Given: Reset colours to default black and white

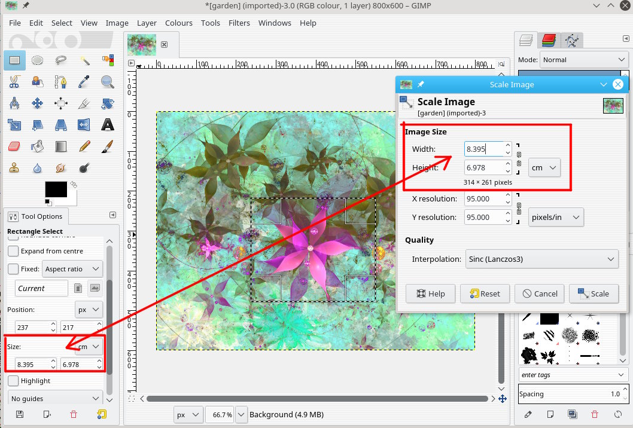Looking at the screenshot, I should click(48, 201).
